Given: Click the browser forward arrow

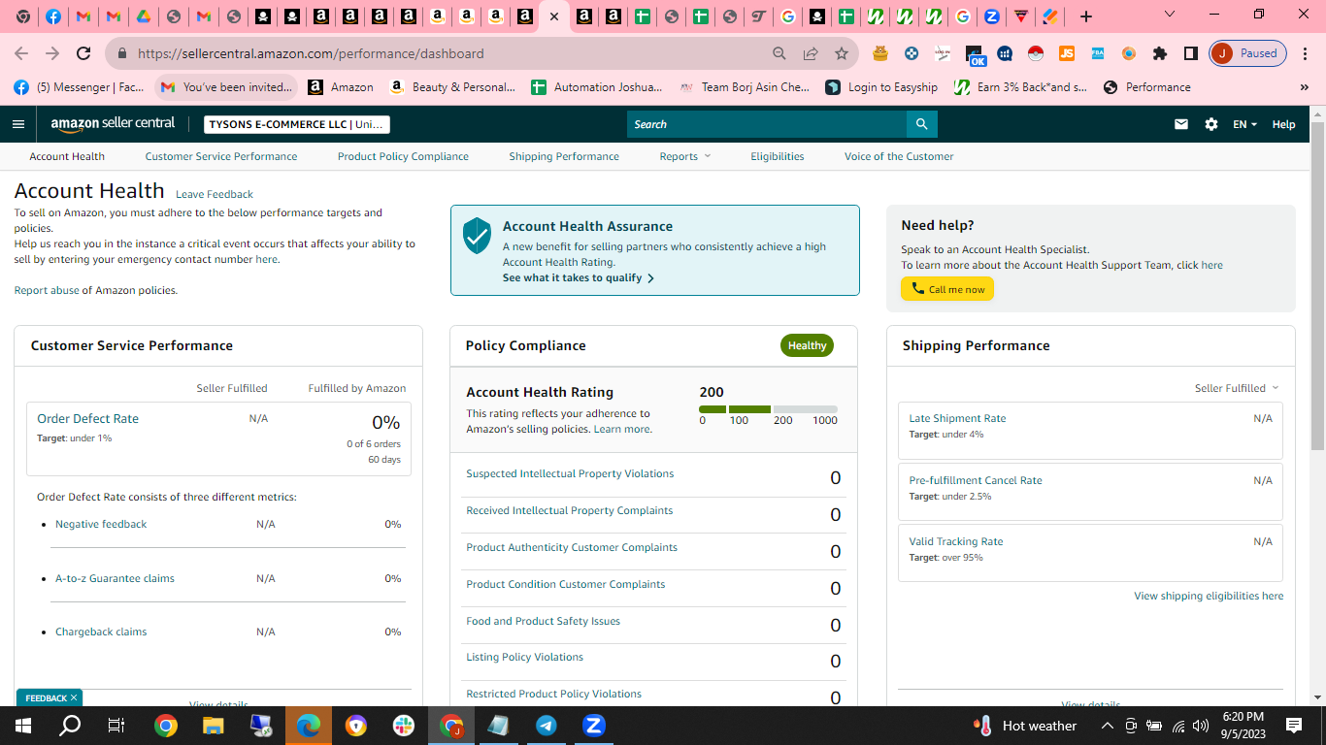Looking at the screenshot, I should point(52,53).
